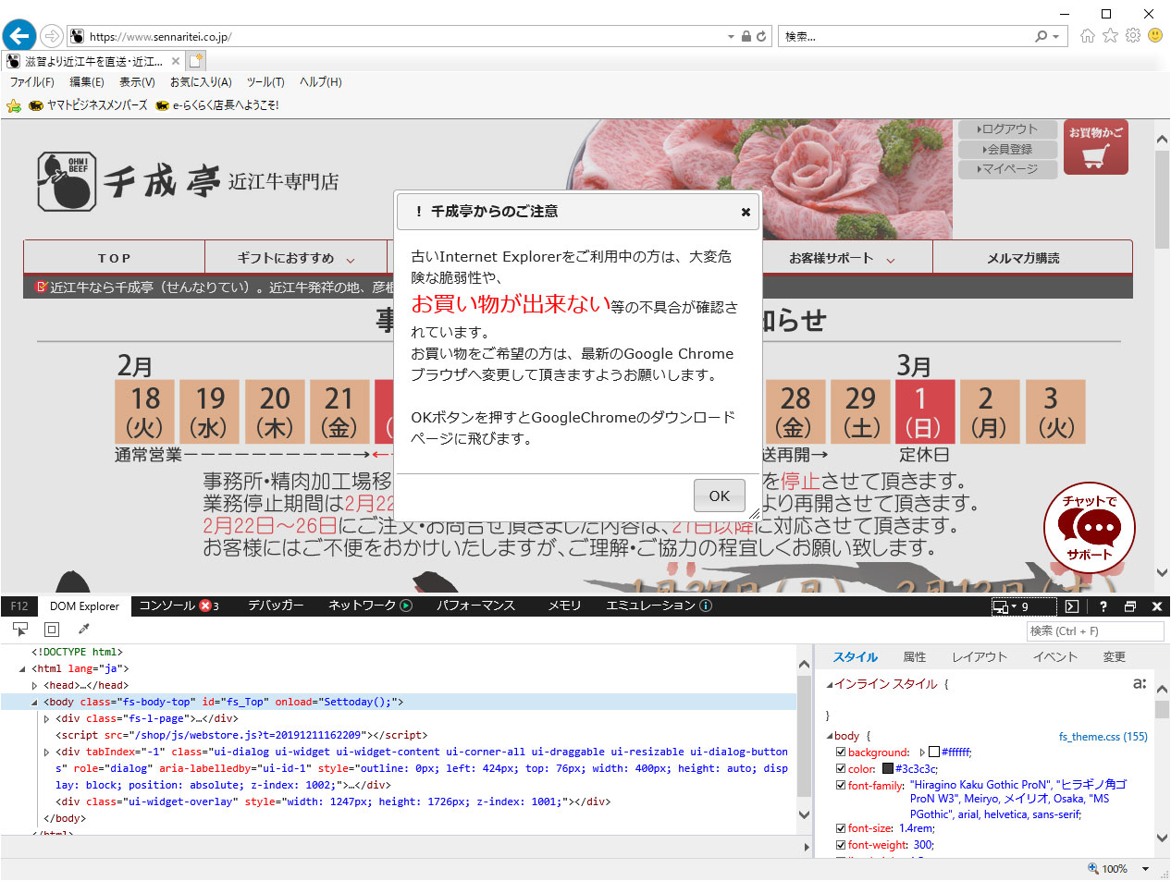This screenshot has height=881, width=1171.
Task: Open the document mode 9 dropdown
Action: [x=1023, y=606]
